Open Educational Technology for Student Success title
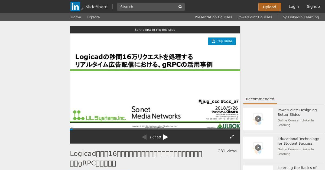325x170 pixels. pyautogui.click(x=298, y=141)
